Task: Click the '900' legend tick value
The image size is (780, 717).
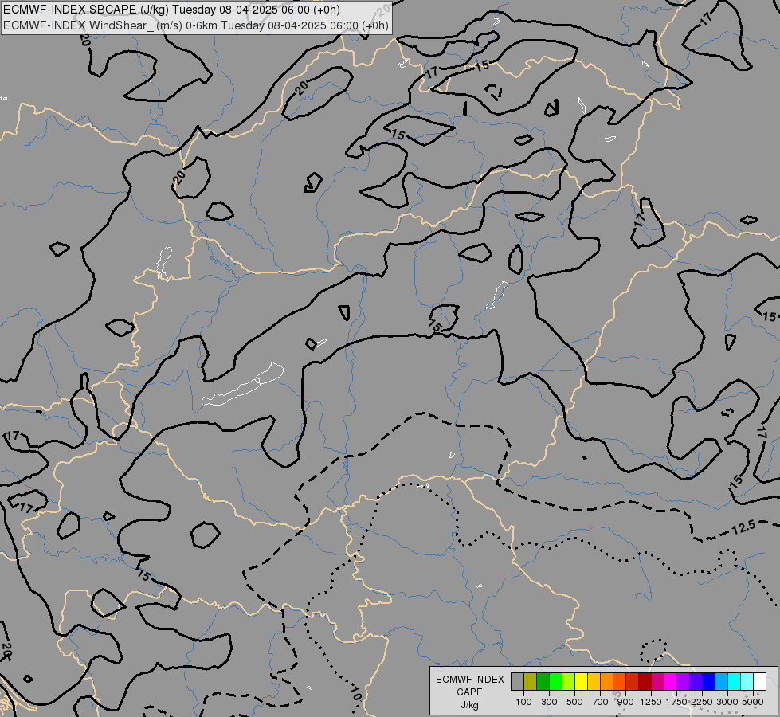Action: click(x=625, y=702)
